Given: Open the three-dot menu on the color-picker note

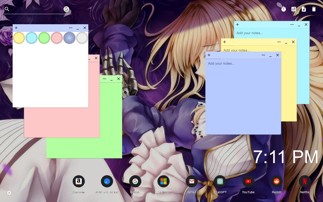Looking at the screenshot, I should pyautogui.click(x=71, y=28).
